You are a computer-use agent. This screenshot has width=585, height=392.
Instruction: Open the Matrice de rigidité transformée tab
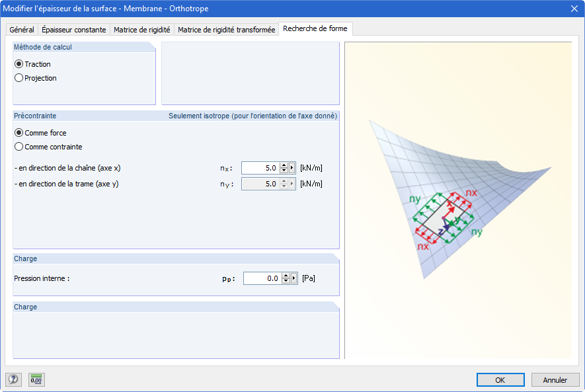tap(227, 30)
